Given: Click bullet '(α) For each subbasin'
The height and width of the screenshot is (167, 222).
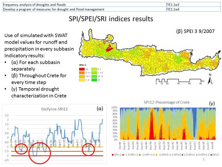Looking at the screenshot, I should click(36, 62).
